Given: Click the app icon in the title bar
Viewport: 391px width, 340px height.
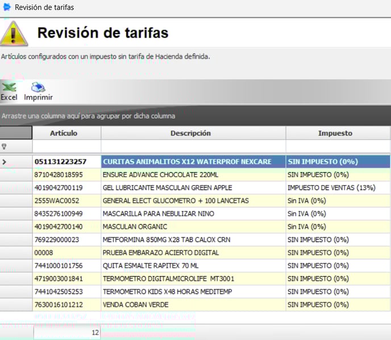Looking at the screenshot, I should tap(7, 7).
